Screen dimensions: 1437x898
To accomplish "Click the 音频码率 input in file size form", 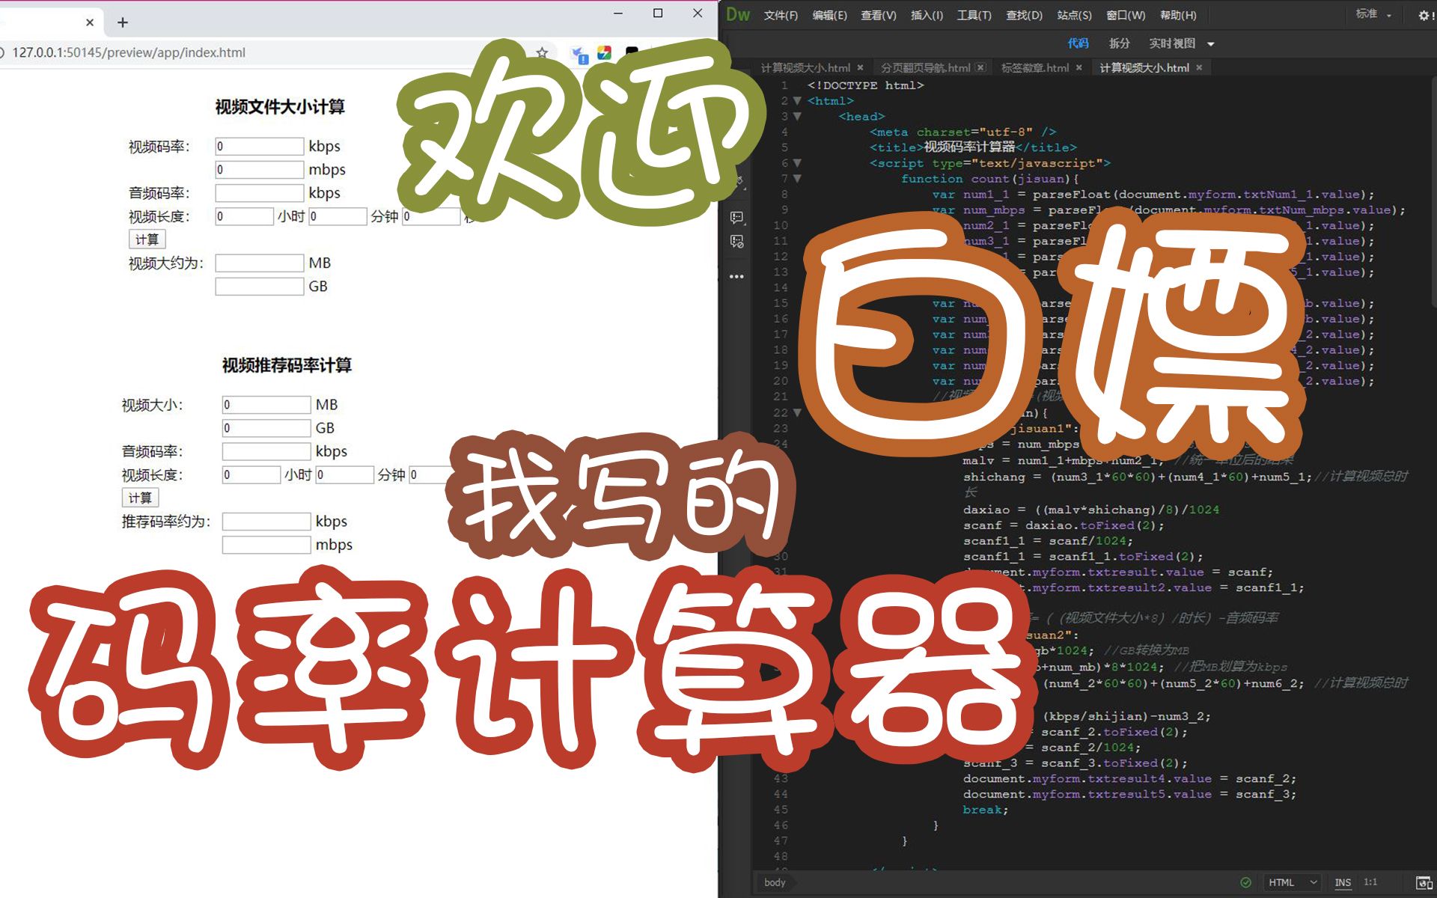I will click(259, 192).
